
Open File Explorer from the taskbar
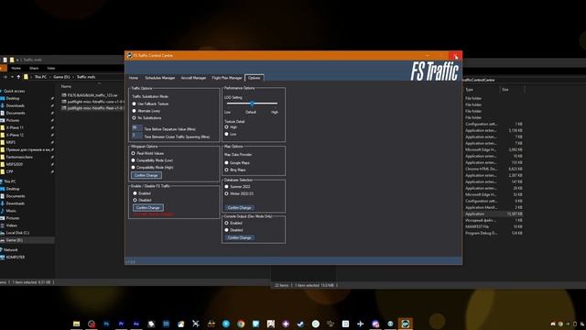coord(77,324)
